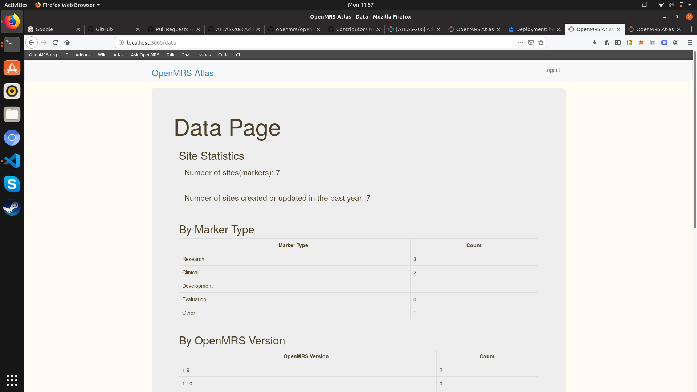
Task: Open Chat link in top nav
Action: tap(186, 55)
